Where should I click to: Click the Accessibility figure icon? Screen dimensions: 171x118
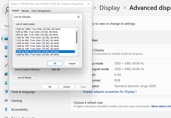click(6, 109)
